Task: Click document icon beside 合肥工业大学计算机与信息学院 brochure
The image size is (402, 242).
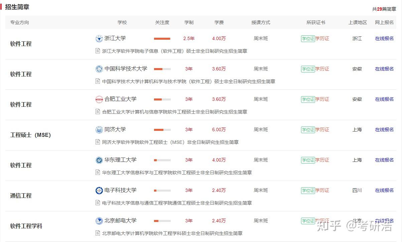Action: pyautogui.click(x=98, y=112)
